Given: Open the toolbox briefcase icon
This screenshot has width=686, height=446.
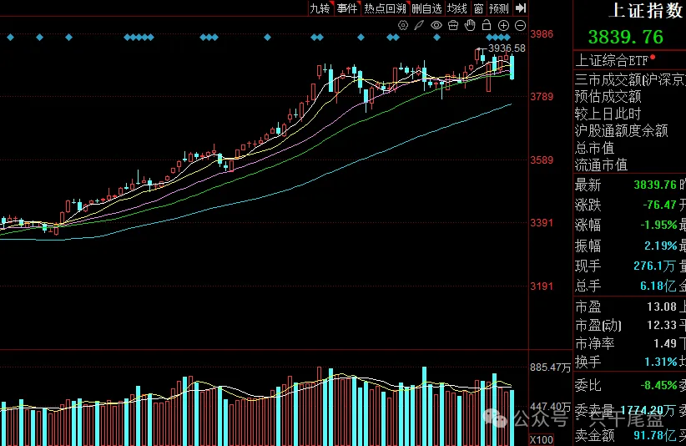Looking at the screenshot, I should point(453,26).
